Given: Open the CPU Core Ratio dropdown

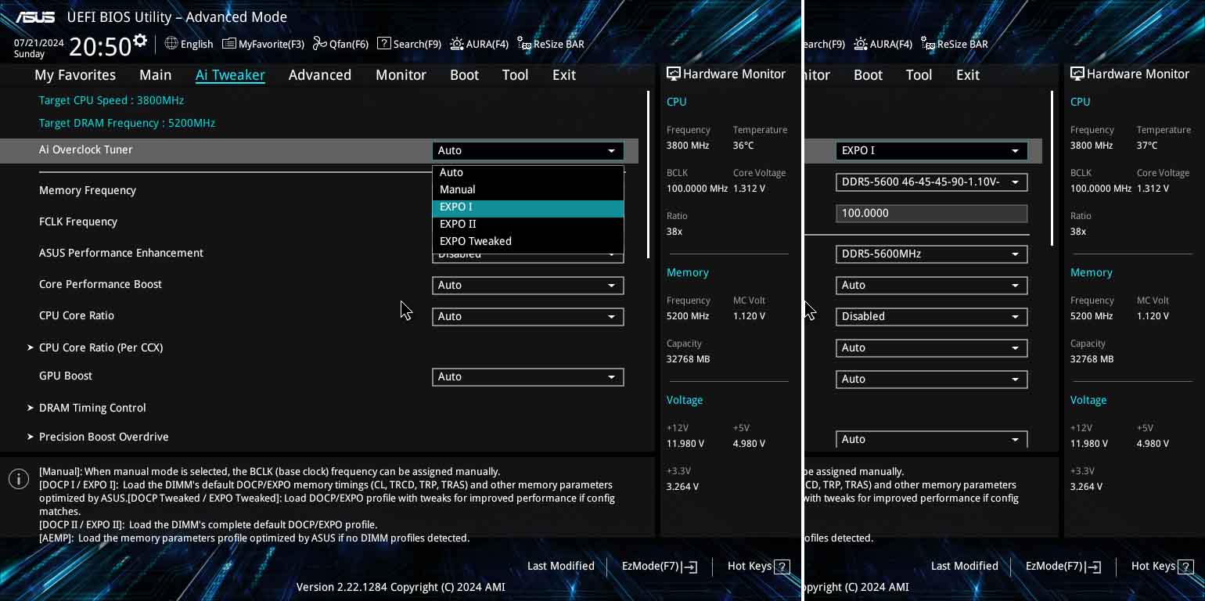Looking at the screenshot, I should (x=528, y=316).
